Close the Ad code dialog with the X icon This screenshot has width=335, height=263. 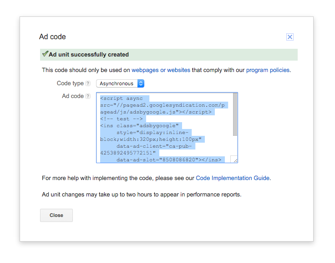click(x=289, y=37)
